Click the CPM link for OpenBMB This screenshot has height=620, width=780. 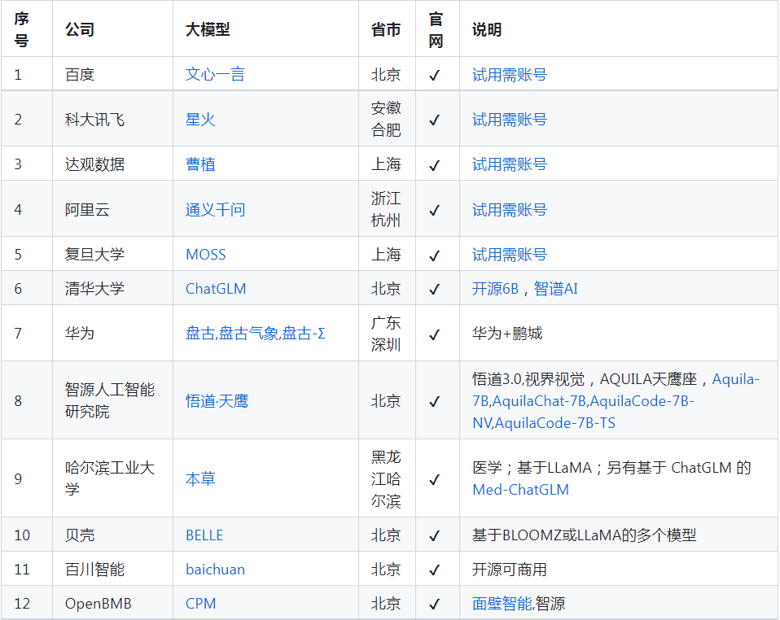pyautogui.click(x=200, y=604)
